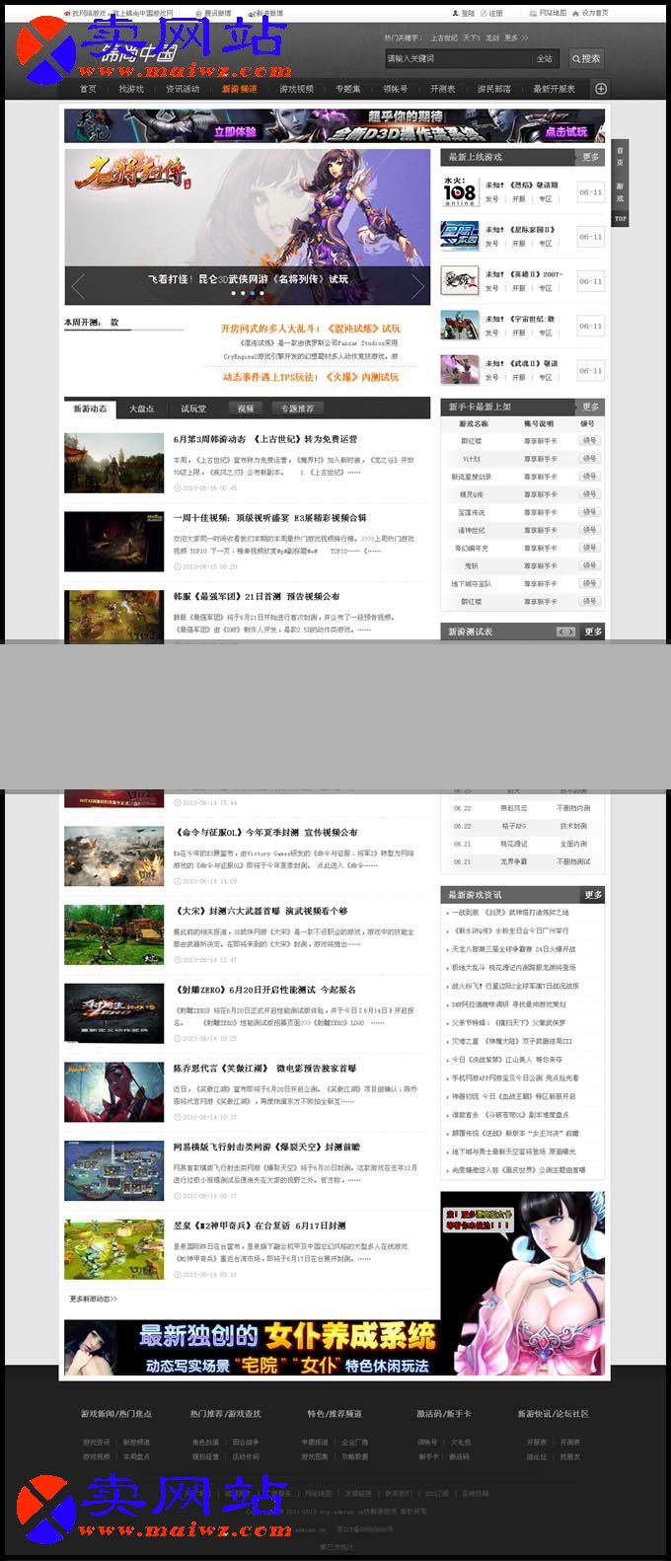This screenshot has width=671, height=1561.
Task: Click 更多 in 最新上线游戏 header
Action: coord(590,157)
